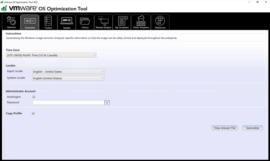
Task: Open Public Templates cloud icon
Action: tap(141, 21)
